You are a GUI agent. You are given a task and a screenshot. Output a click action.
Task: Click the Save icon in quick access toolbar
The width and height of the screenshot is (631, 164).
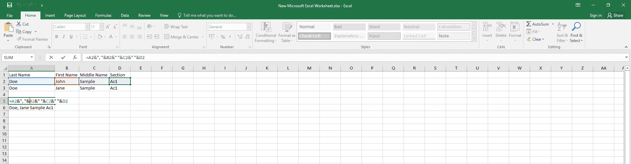10,5
